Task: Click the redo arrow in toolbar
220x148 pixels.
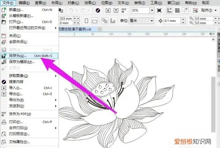Action: point(83,10)
